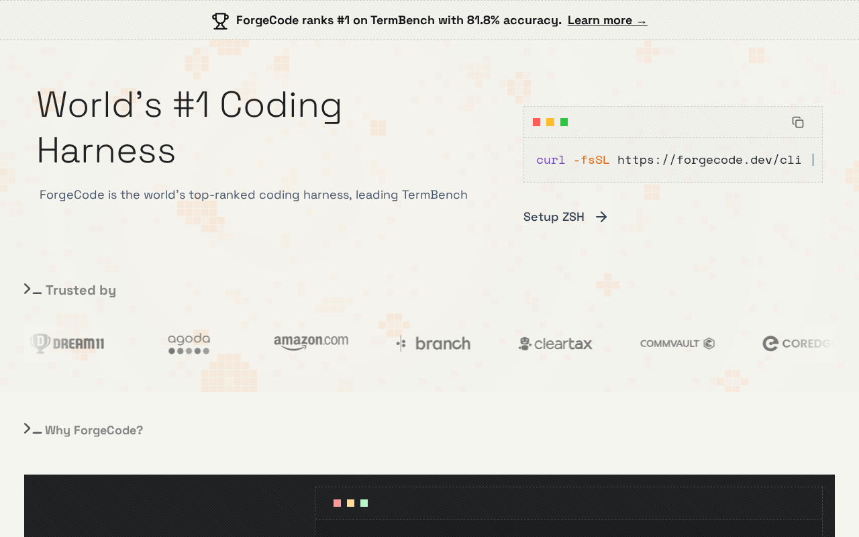The width and height of the screenshot is (859, 537).
Task: Click the Why ForgeCode? heading
Action: 94,430
